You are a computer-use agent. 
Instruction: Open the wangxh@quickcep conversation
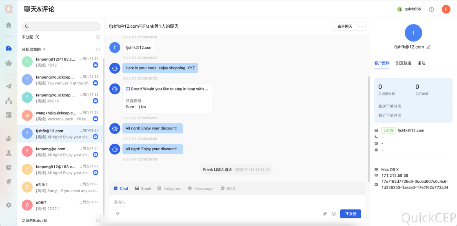pyautogui.click(x=60, y=116)
